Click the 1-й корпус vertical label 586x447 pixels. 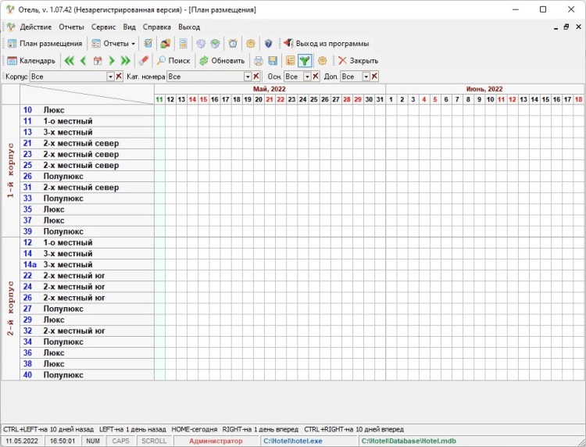pyautogui.click(x=10, y=170)
